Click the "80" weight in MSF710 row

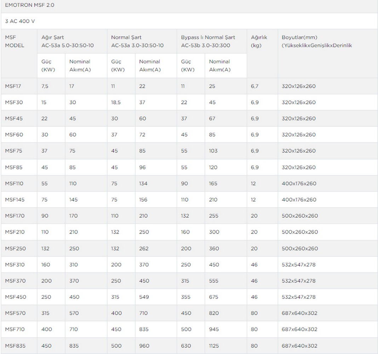pos(254,330)
